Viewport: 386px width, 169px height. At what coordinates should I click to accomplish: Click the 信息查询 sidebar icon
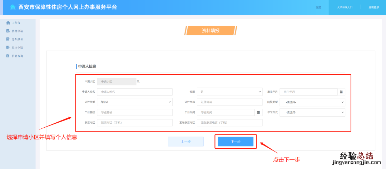click(x=8, y=56)
